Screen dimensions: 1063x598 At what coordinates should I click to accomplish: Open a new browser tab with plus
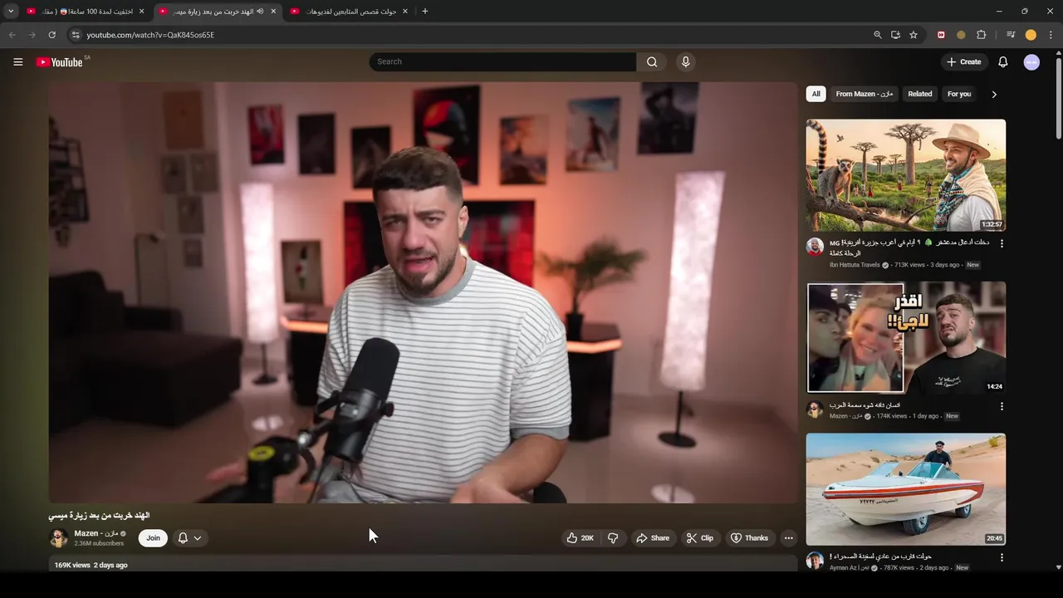(x=425, y=11)
